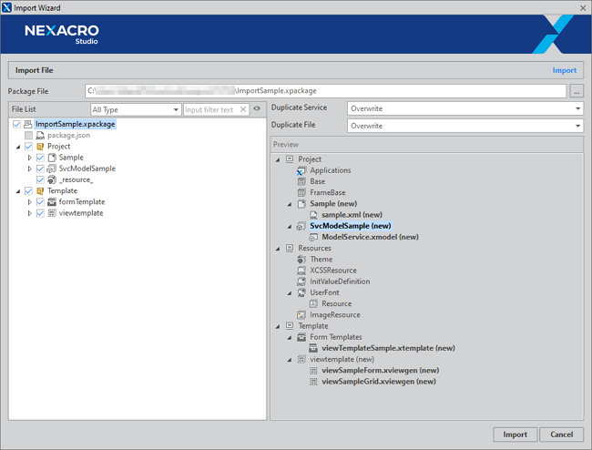592x450 pixels.
Task: Click the Import button at bottom
Action: [515, 435]
